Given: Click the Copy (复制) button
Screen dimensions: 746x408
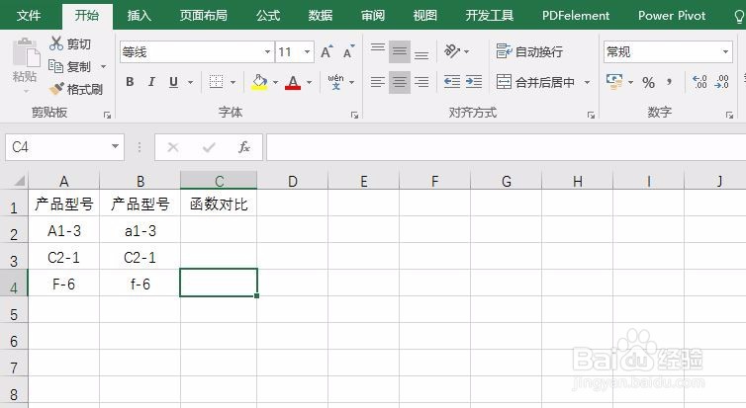Looking at the screenshot, I should 70,66.
